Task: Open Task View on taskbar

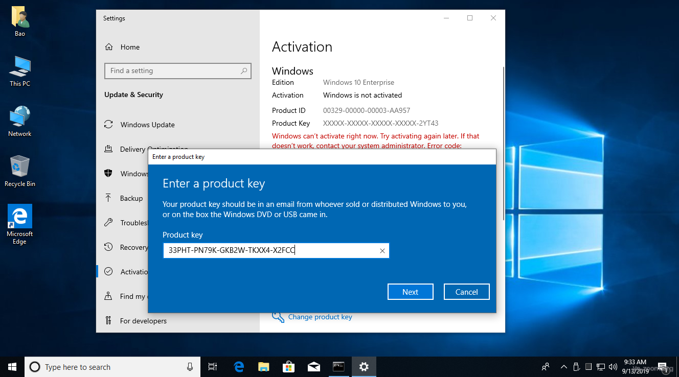Action: click(213, 367)
